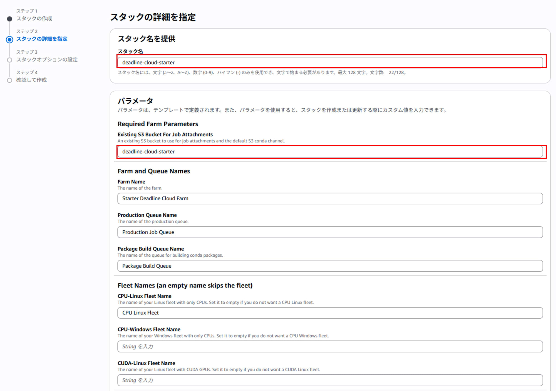Image resolution: width=556 pixels, height=391 pixels.
Task: Click the Step 1 filled circle indicator
Action: 9,19
